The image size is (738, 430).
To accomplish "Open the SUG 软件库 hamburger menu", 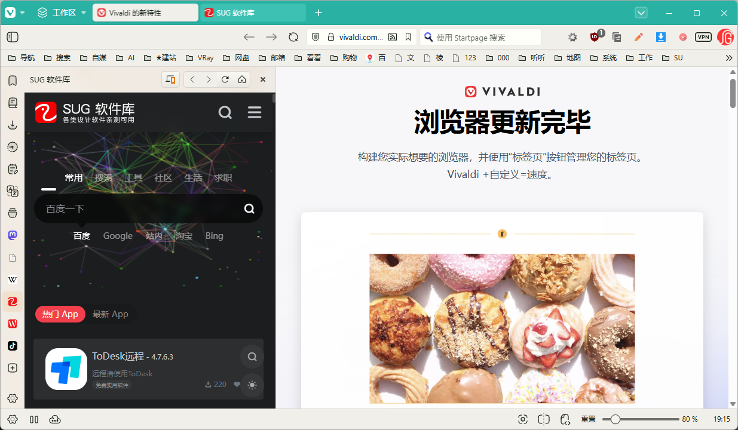I will click(x=255, y=112).
